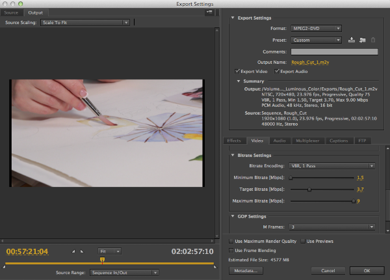The height and width of the screenshot is (280, 390).
Task: Open the Captions tab
Action: coord(339,141)
